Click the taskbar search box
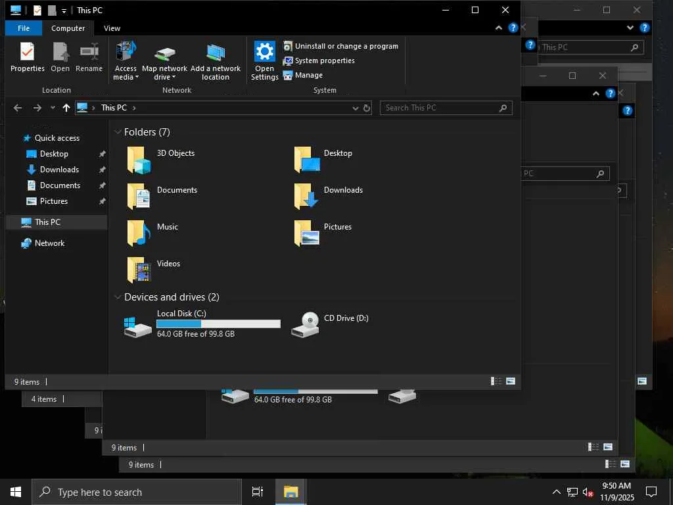673x505 pixels. click(x=137, y=492)
